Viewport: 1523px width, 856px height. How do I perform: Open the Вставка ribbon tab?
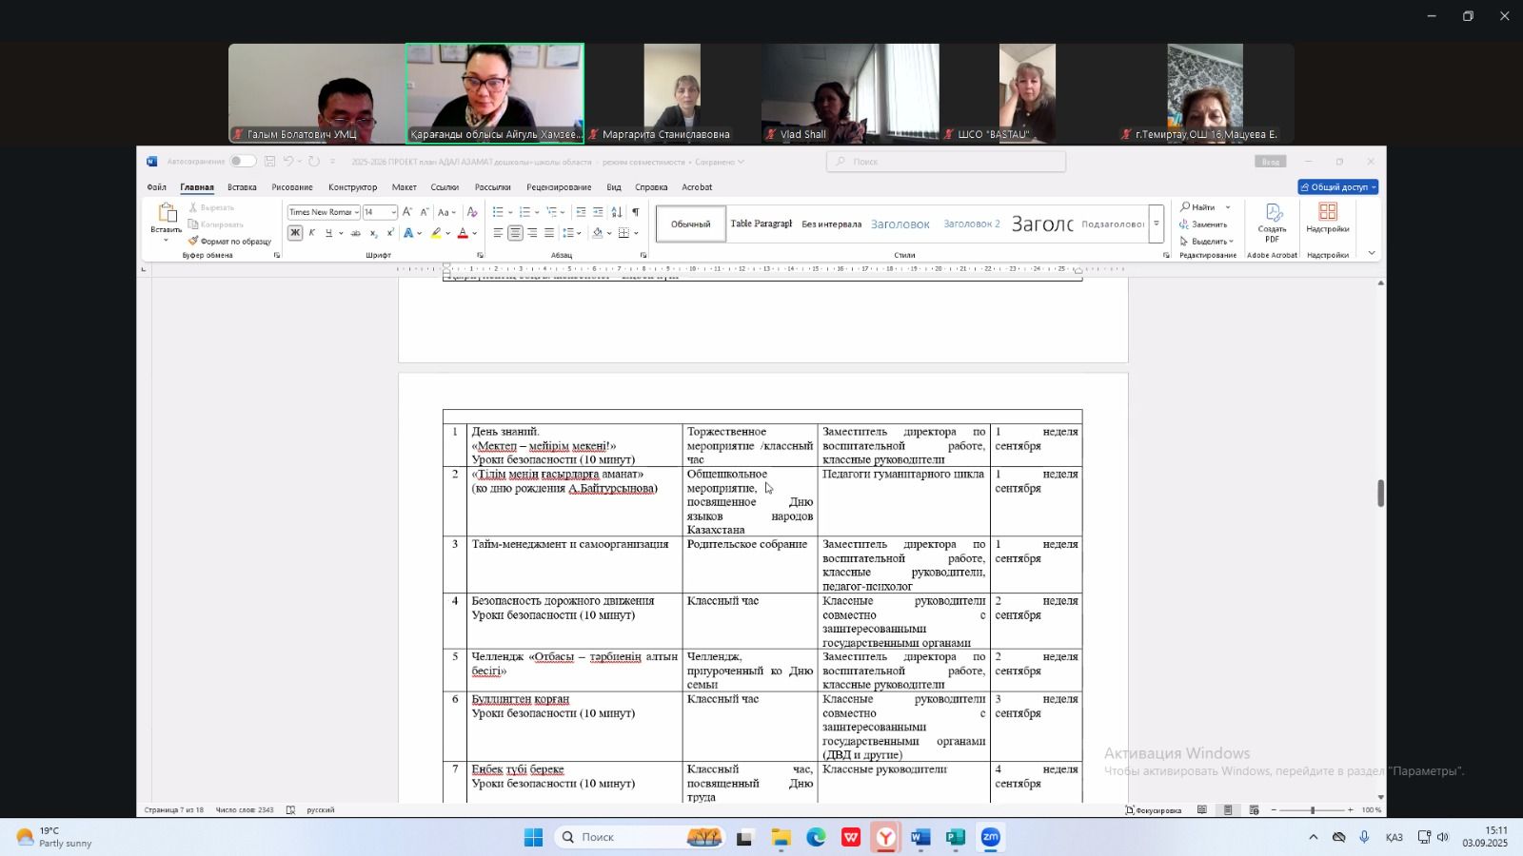[242, 187]
